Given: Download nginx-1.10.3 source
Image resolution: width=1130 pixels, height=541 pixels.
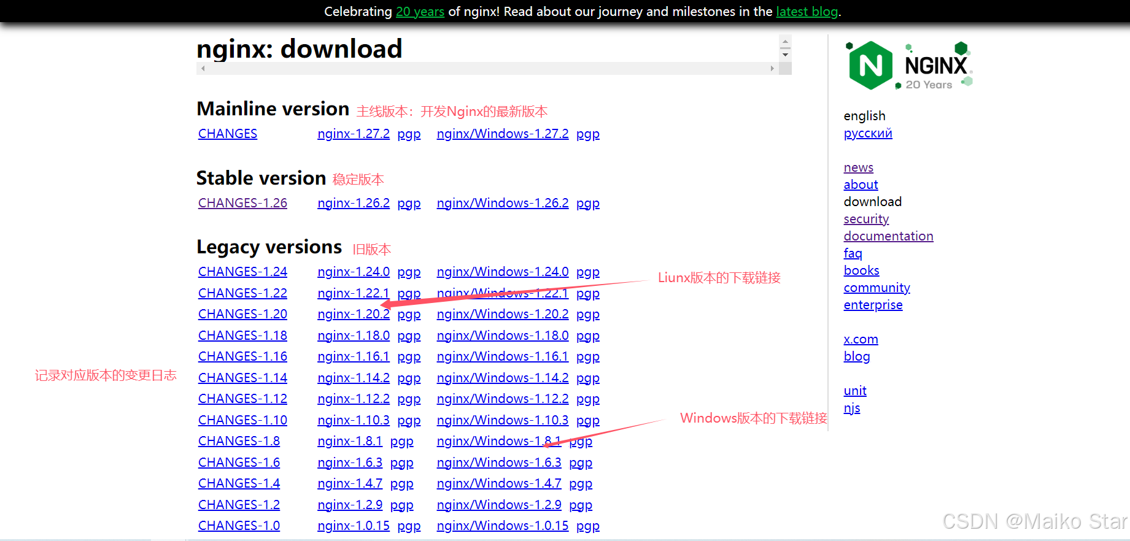Looking at the screenshot, I should tap(354, 420).
